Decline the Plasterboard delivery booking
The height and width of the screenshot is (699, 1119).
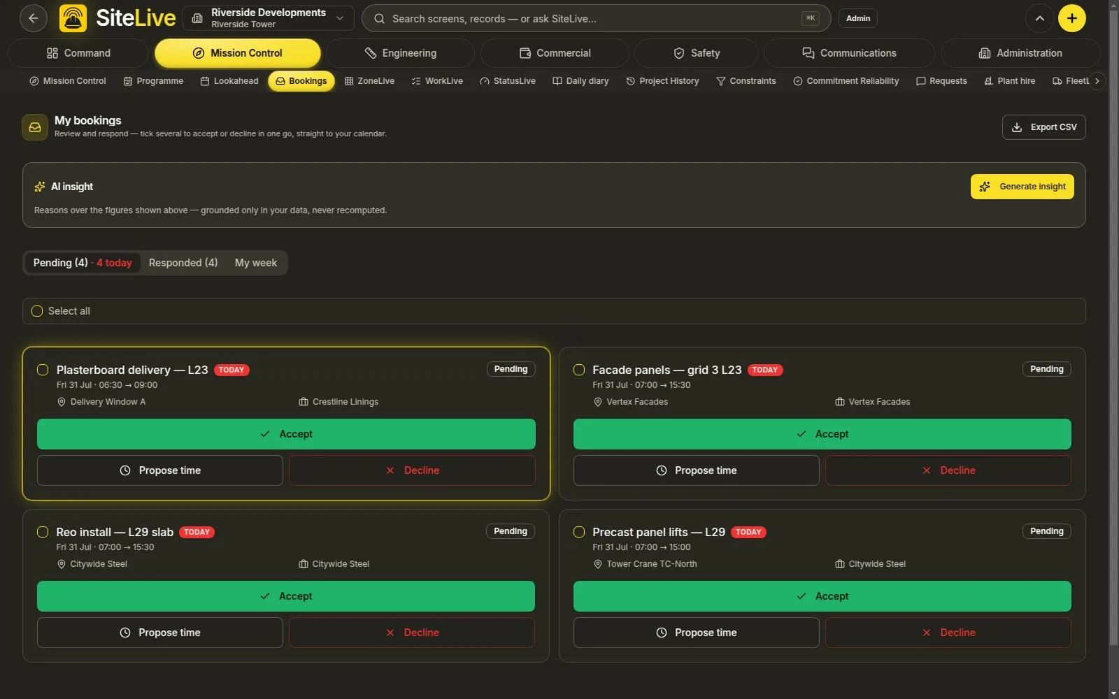point(412,470)
